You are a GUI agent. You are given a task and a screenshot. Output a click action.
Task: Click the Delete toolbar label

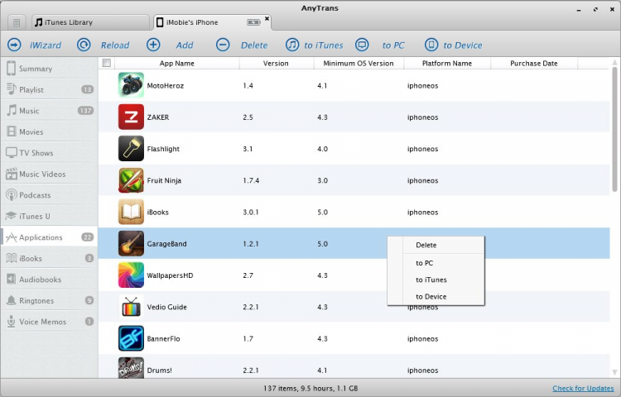point(254,45)
